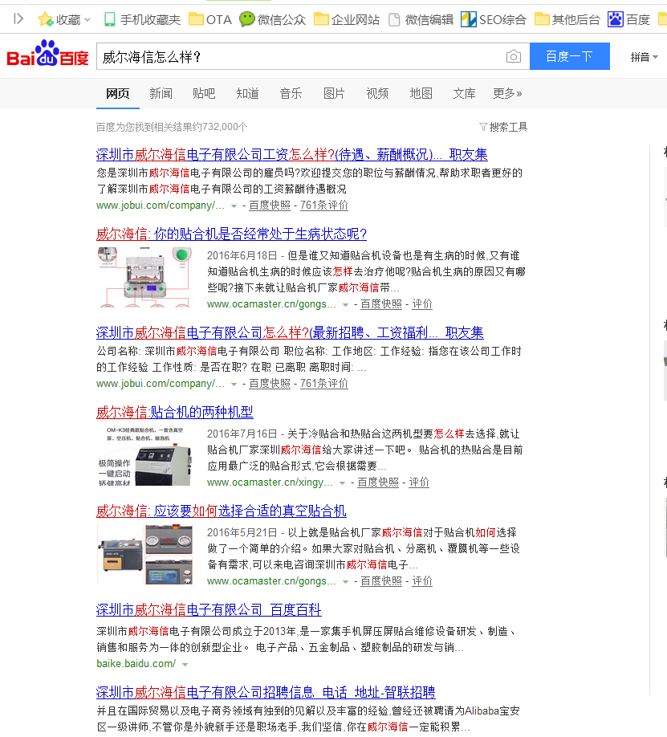Open SEO综合 bookmark
Screen dimensions: 667x737
(x=493, y=19)
